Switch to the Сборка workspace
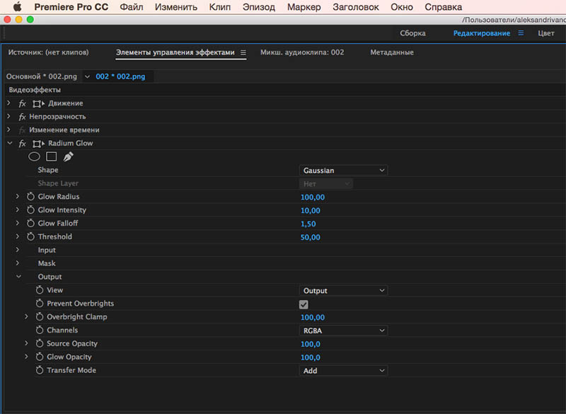Viewport: 566px width, 414px height. [412, 33]
